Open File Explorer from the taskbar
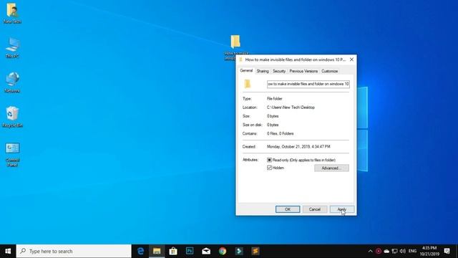The image size is (458, 258). (x=157, y=251)
